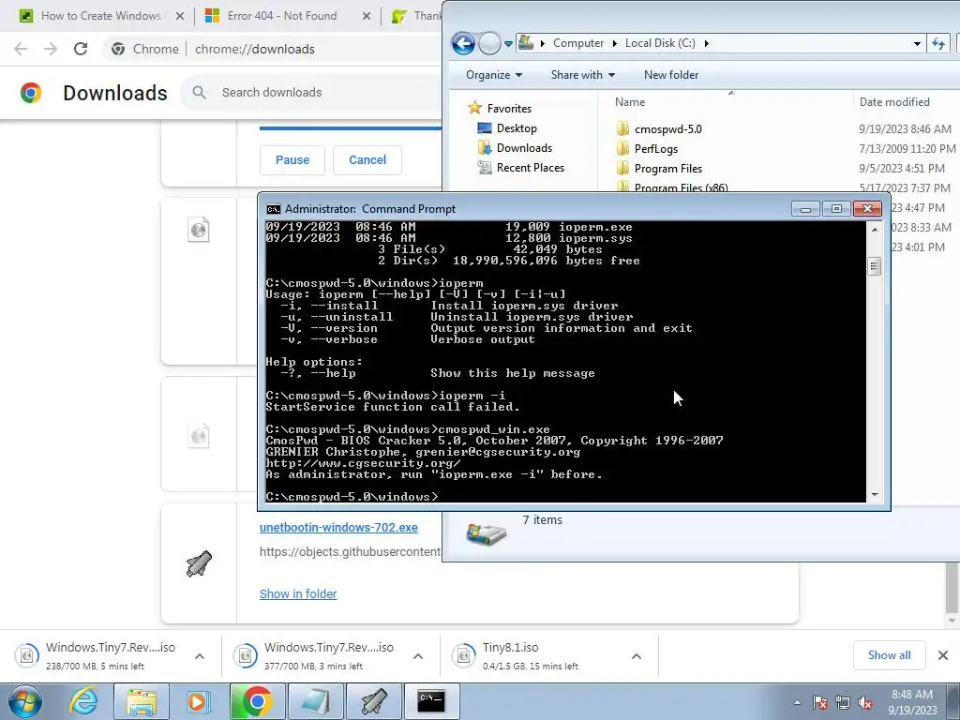Pause the active download

292,159
